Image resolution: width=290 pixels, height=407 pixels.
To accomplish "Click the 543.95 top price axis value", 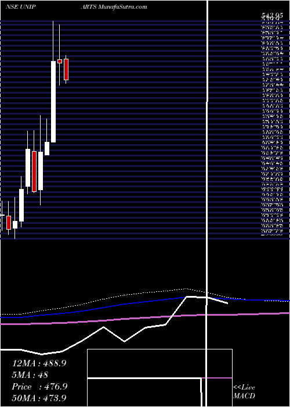I will point(271,16).
